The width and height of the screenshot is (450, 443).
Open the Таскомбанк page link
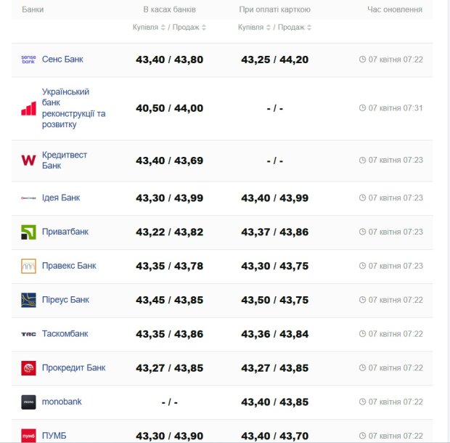65,334
